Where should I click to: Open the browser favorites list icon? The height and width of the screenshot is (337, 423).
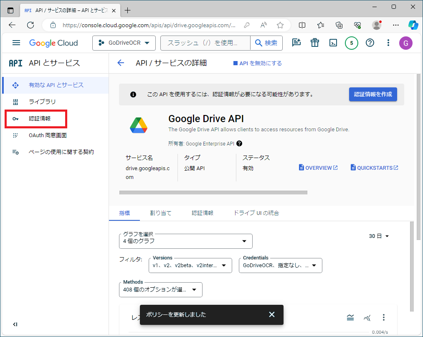coord(321,25)
